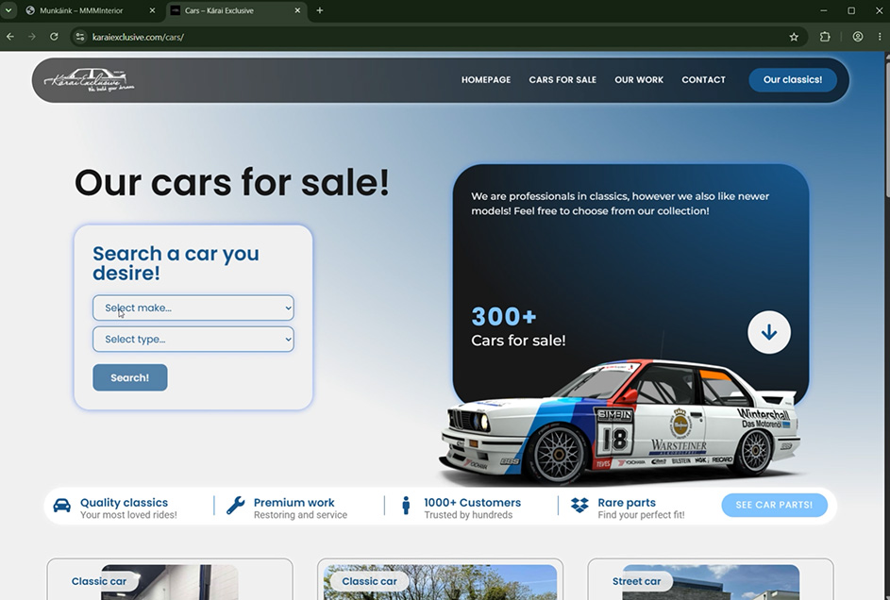
Task: Open Chrome three-dot menu
Action: (x=880, y=37)
